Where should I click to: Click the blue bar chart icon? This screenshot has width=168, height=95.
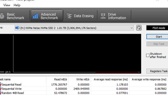click(x=35, y=16)
